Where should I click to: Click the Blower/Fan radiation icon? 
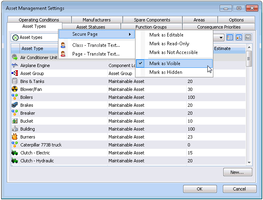point(15,89)
